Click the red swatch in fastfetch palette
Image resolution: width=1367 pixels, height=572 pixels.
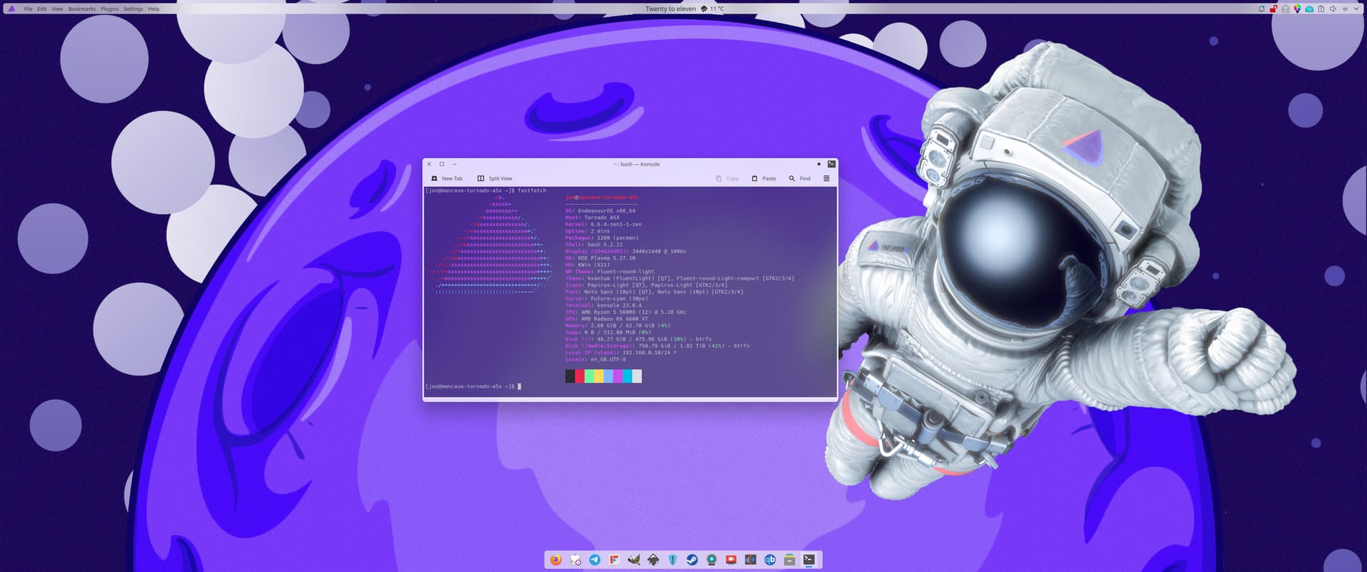click(x=580, y=376)
